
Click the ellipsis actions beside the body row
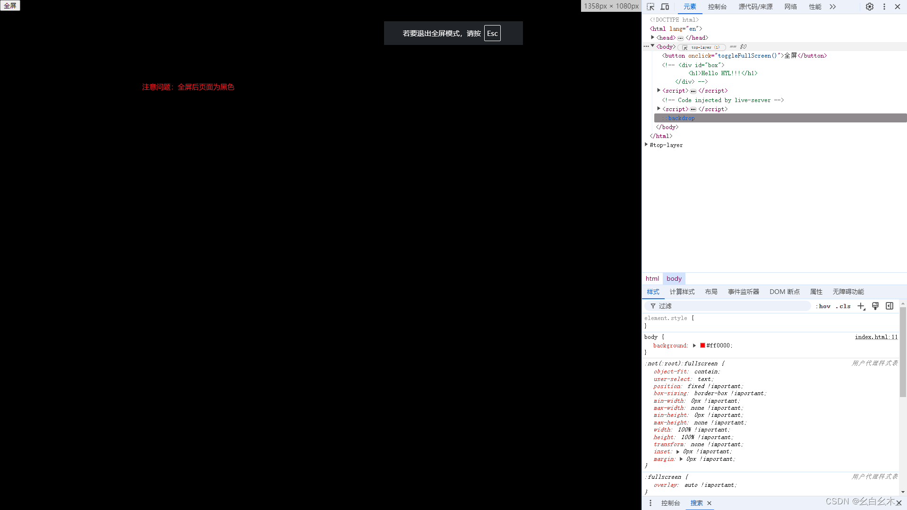(x=646, y=46)
